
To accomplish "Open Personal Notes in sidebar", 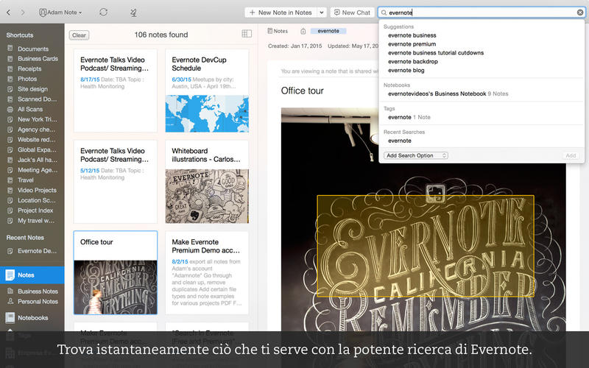I will pyautogui.click(x=38, y=302).
